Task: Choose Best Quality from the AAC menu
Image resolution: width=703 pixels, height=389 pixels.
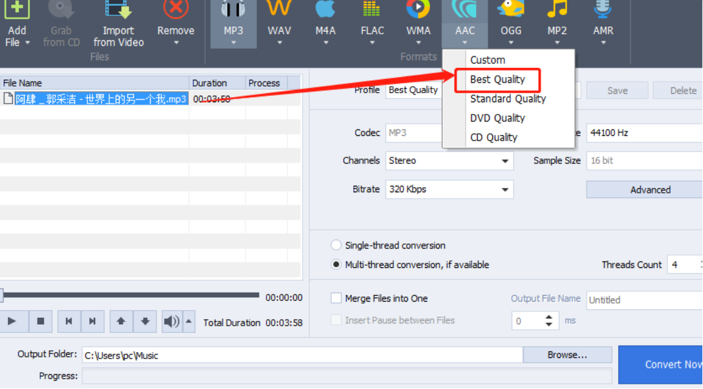Action: pyautogui.click(x=497, y=80)
